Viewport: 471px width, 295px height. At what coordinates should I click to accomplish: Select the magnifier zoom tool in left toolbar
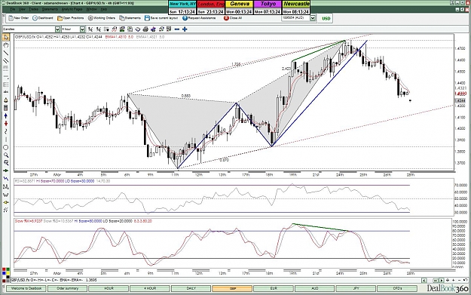[6, 155]
